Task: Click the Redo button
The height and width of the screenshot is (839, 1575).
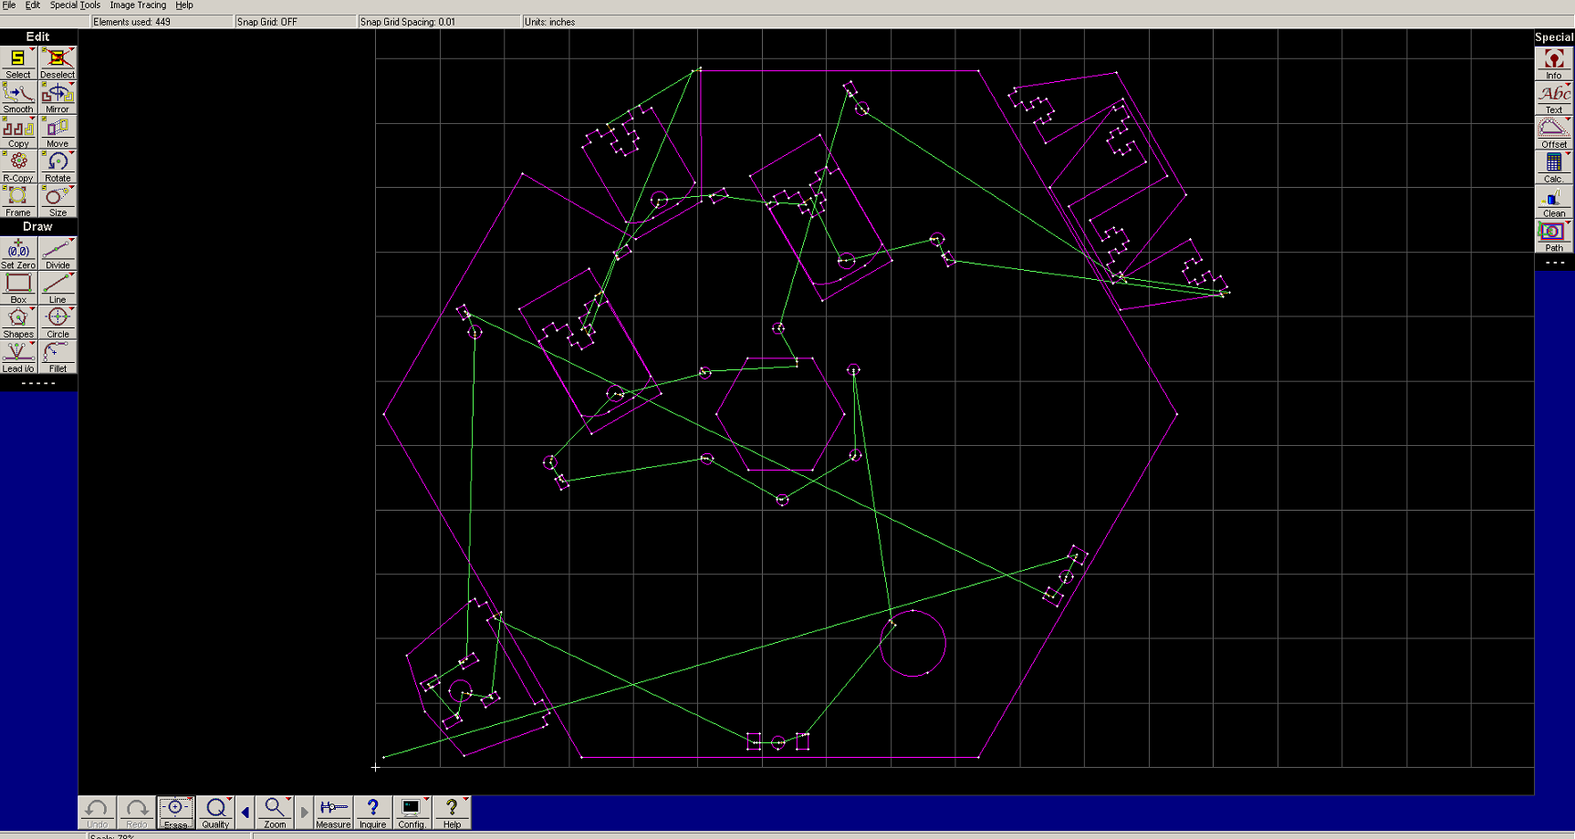Action: [x=136, y=813]
